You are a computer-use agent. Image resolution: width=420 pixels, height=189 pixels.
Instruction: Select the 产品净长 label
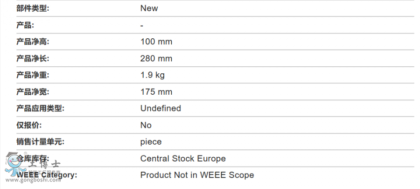point(33,59)
